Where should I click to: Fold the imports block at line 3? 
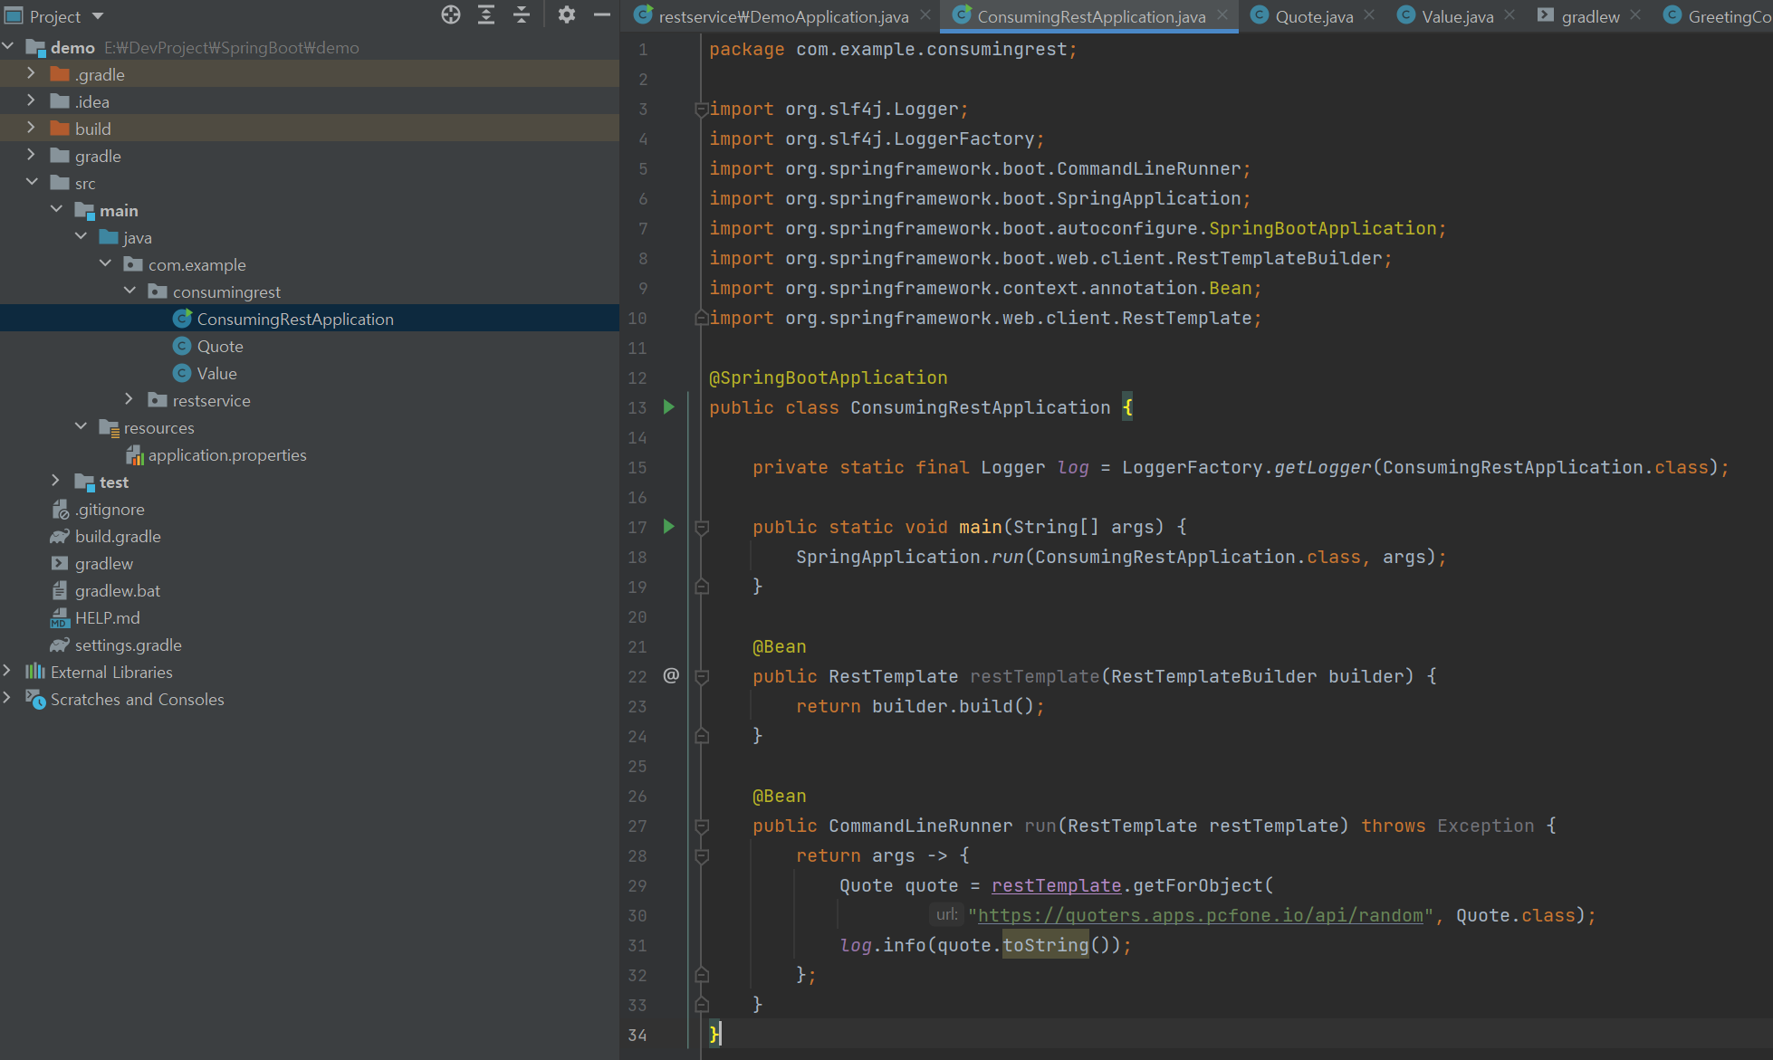(x=701, y=110)
